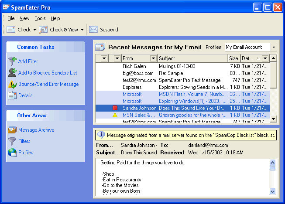This screenshot has width=285, height=204.
Task: Click the Other Areas panel header
Action: click(x=46, y=116)
